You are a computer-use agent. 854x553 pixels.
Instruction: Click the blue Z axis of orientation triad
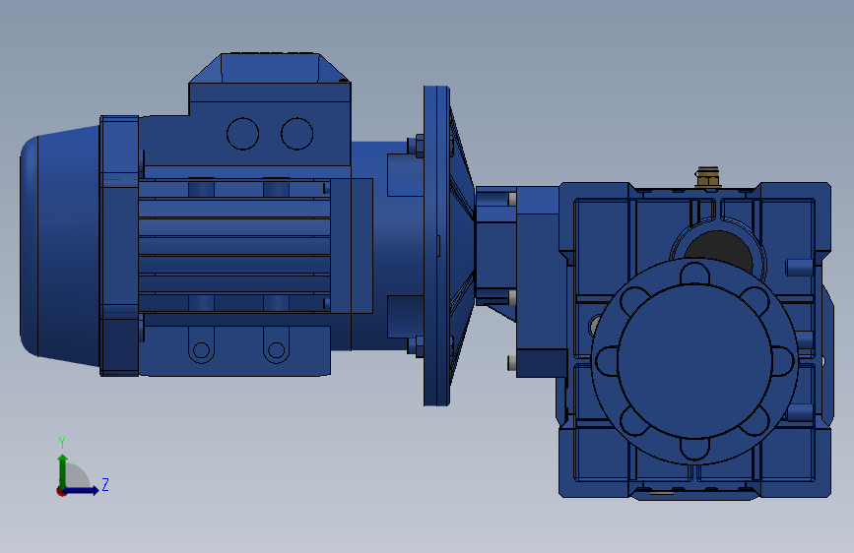tap(83, 490)
